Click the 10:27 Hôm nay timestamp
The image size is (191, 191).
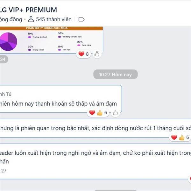click(x=115, y=74)
